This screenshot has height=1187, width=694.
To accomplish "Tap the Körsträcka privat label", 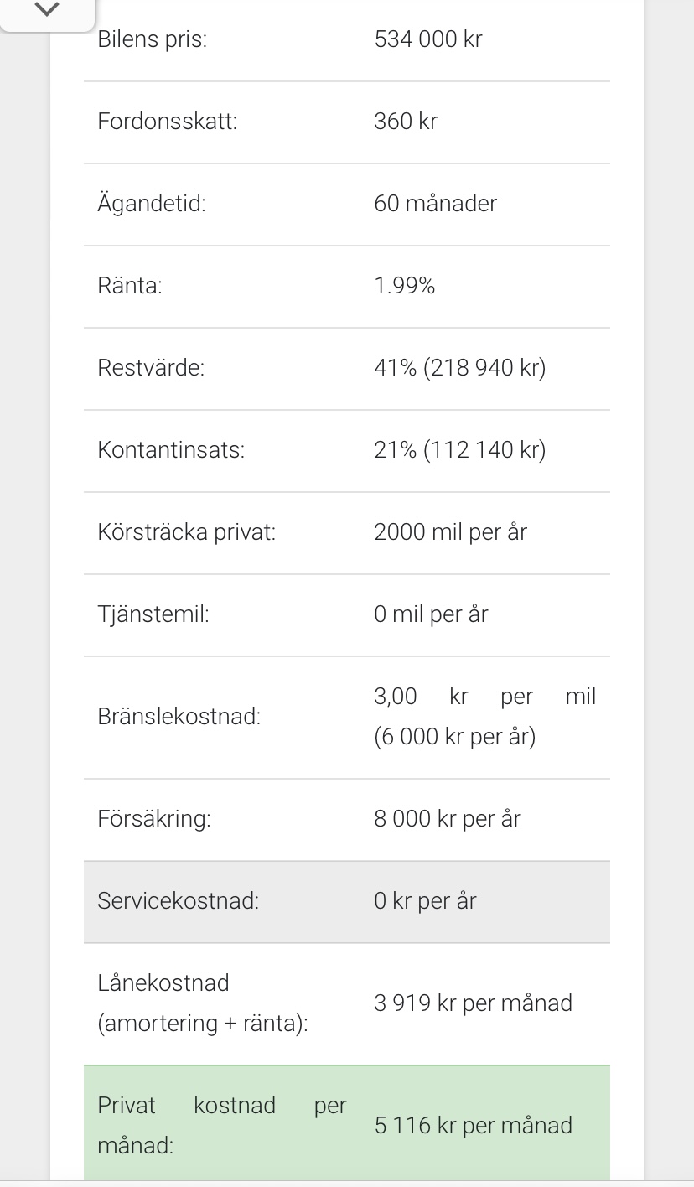I will tap(186, 532).
